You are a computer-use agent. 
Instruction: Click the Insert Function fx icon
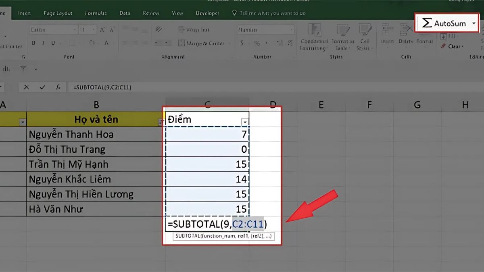[x=58, y=87]
